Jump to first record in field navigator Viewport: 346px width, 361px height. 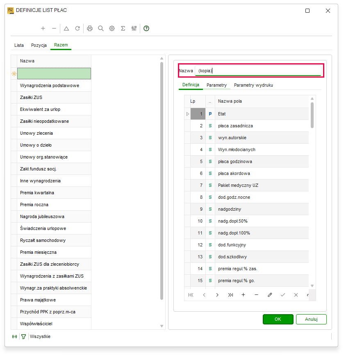click(x=191, y=295)
